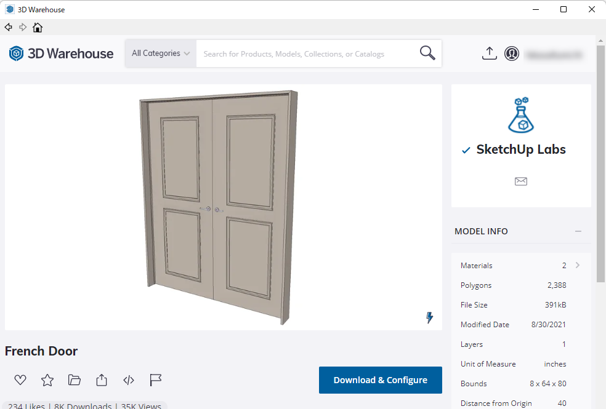Click the heart Like icon
The width and height of the screenshot is (606, 409).
[20, 380]
